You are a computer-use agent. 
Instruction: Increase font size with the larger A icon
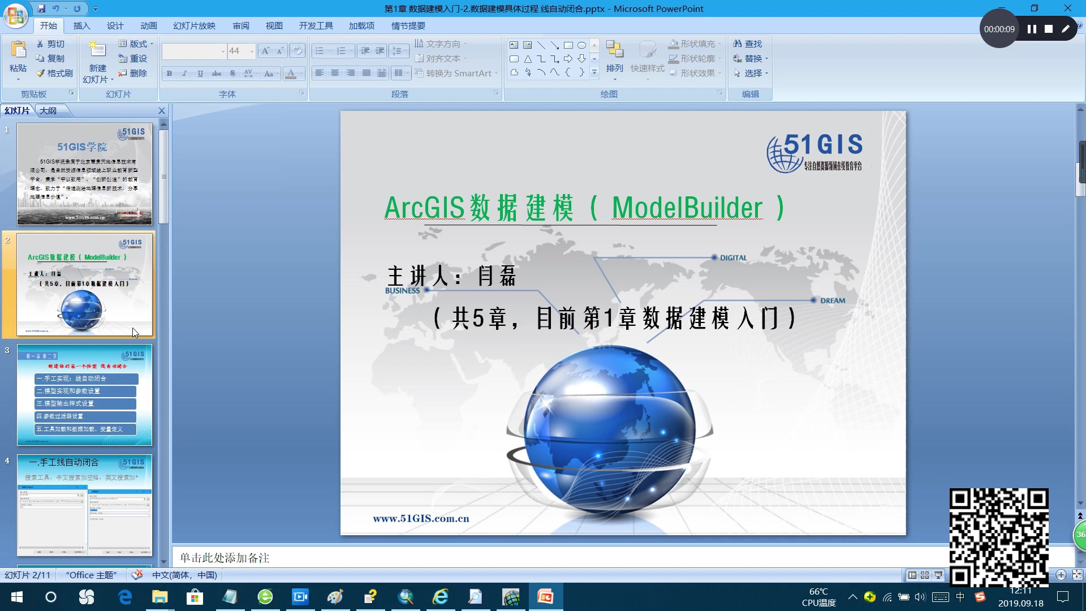[x=265, y=51]
